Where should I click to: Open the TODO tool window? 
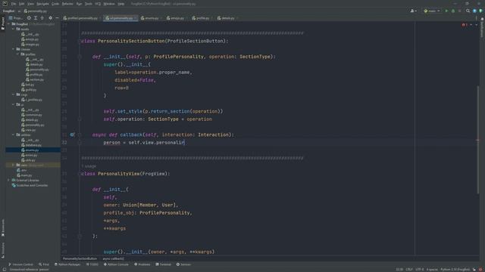(x=92, y=264)
